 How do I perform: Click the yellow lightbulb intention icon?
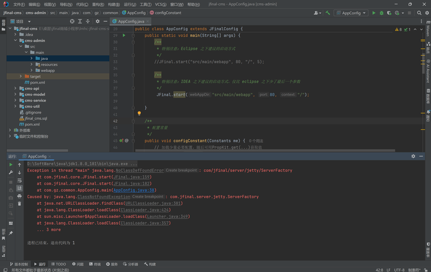[x=138, y=113]
